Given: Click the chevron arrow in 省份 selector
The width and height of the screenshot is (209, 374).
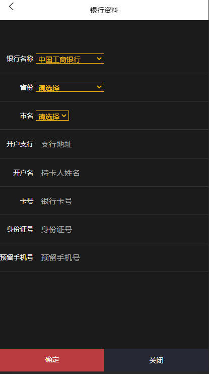Looking at the screenshot, I should (x=99, y=87).
